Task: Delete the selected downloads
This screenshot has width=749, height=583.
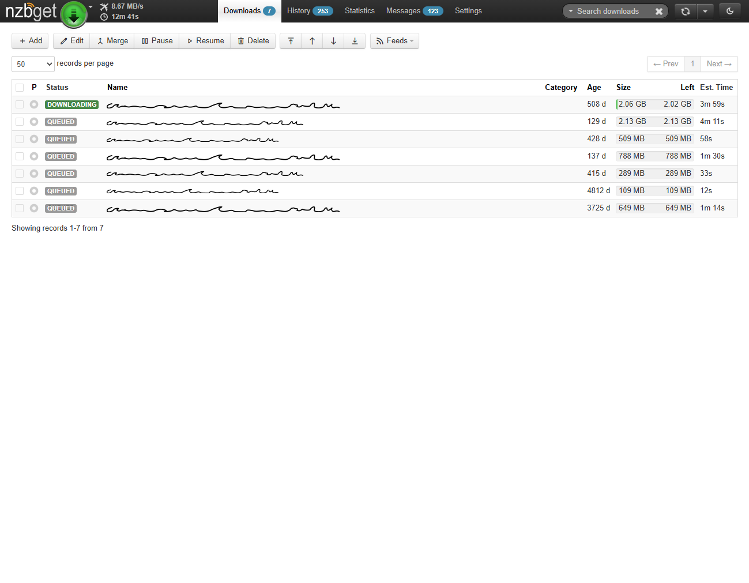Action: point(253,41)
